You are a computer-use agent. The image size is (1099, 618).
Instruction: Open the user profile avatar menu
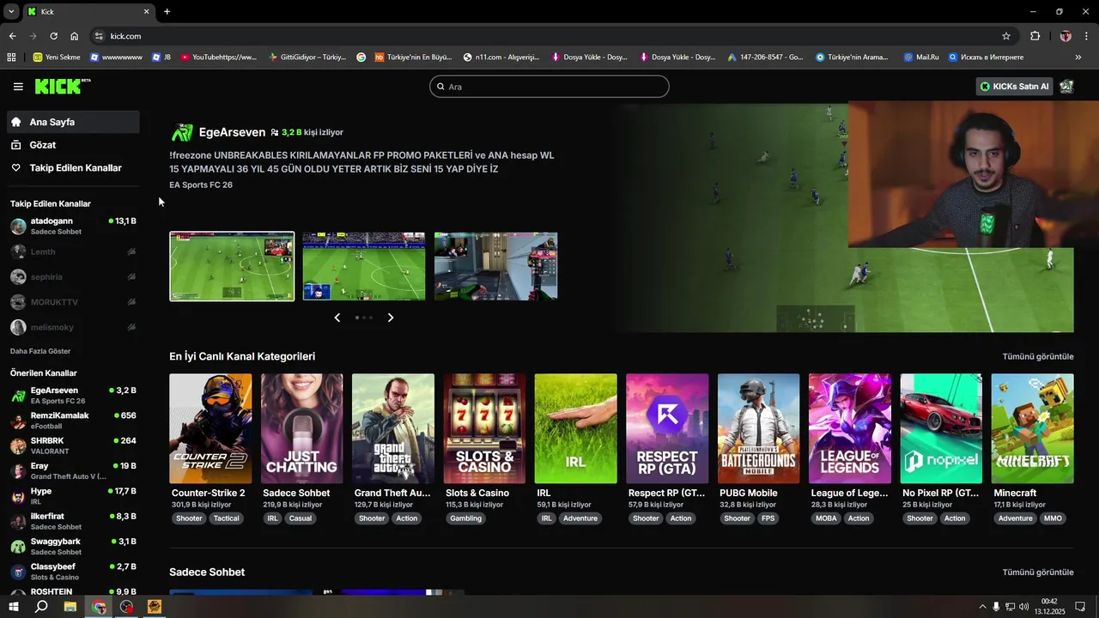[x=1066, y=87]
